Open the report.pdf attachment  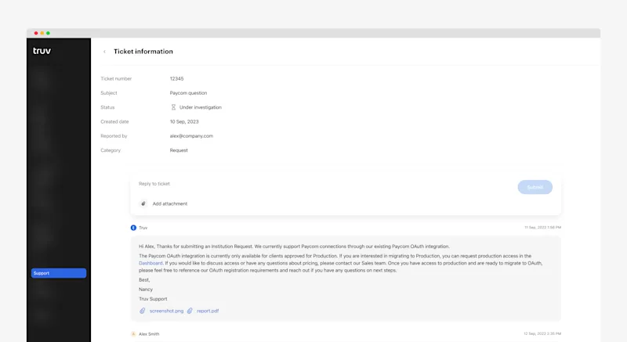pos(208,311)
